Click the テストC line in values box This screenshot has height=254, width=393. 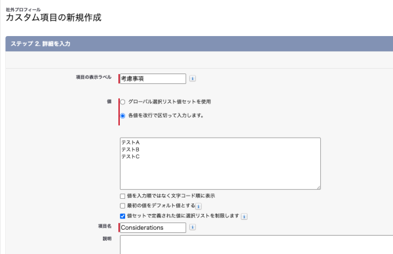pyautogui.click(x=130, y=156)
